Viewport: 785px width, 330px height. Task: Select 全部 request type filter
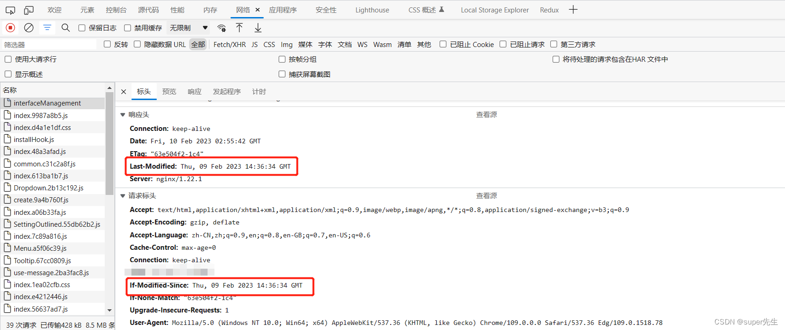coord(198,44)
